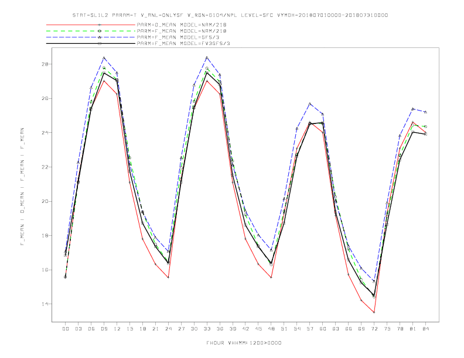
Task: Click y-axis tick value 14
Action: [45, 304]
